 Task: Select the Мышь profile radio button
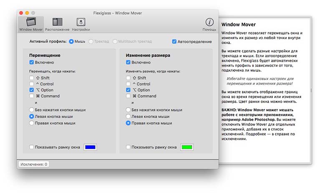click(x=71, y=41)
